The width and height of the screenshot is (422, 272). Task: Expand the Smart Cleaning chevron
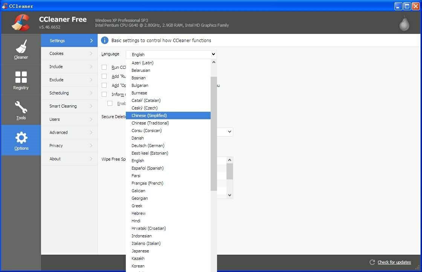point(91,106)
